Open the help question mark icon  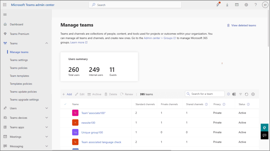[256, 5]
